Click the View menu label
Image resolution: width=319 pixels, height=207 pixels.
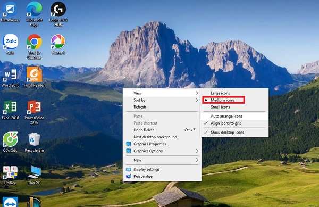click(138, 93)
